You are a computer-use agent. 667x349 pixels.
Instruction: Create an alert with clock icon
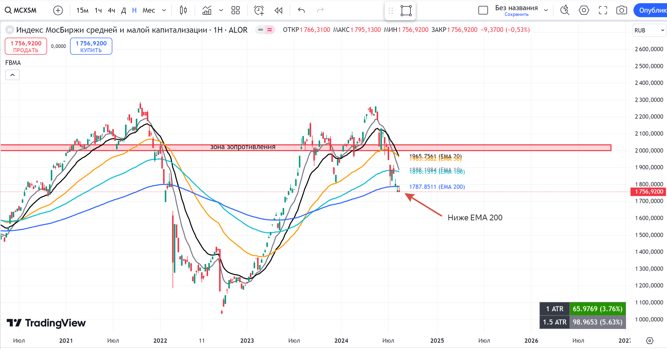(x=259, y=10)
